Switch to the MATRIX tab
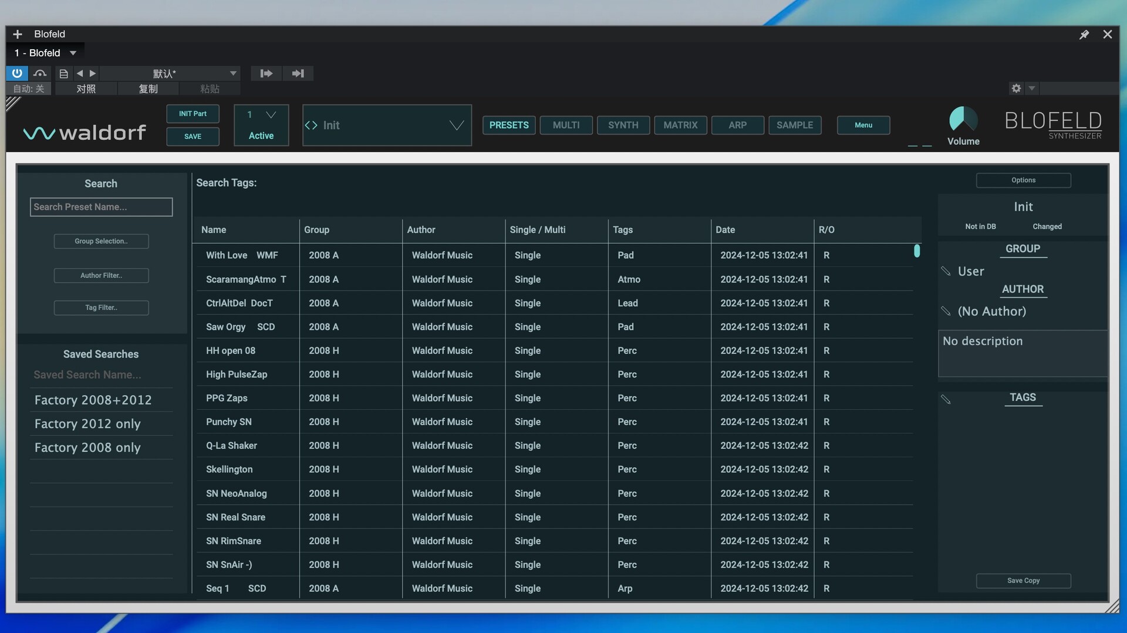The width and height of the screenshot is (1127, 633). [680, 125]
